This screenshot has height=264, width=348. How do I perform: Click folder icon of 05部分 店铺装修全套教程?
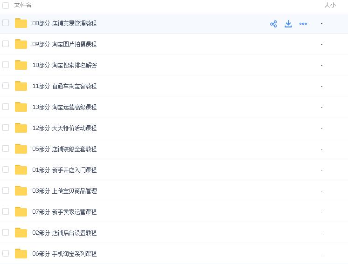[21, 149]
